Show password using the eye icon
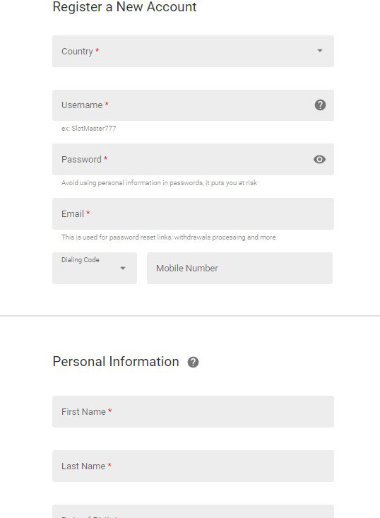Viewport: 380px width, 518px height. (319, 160)
